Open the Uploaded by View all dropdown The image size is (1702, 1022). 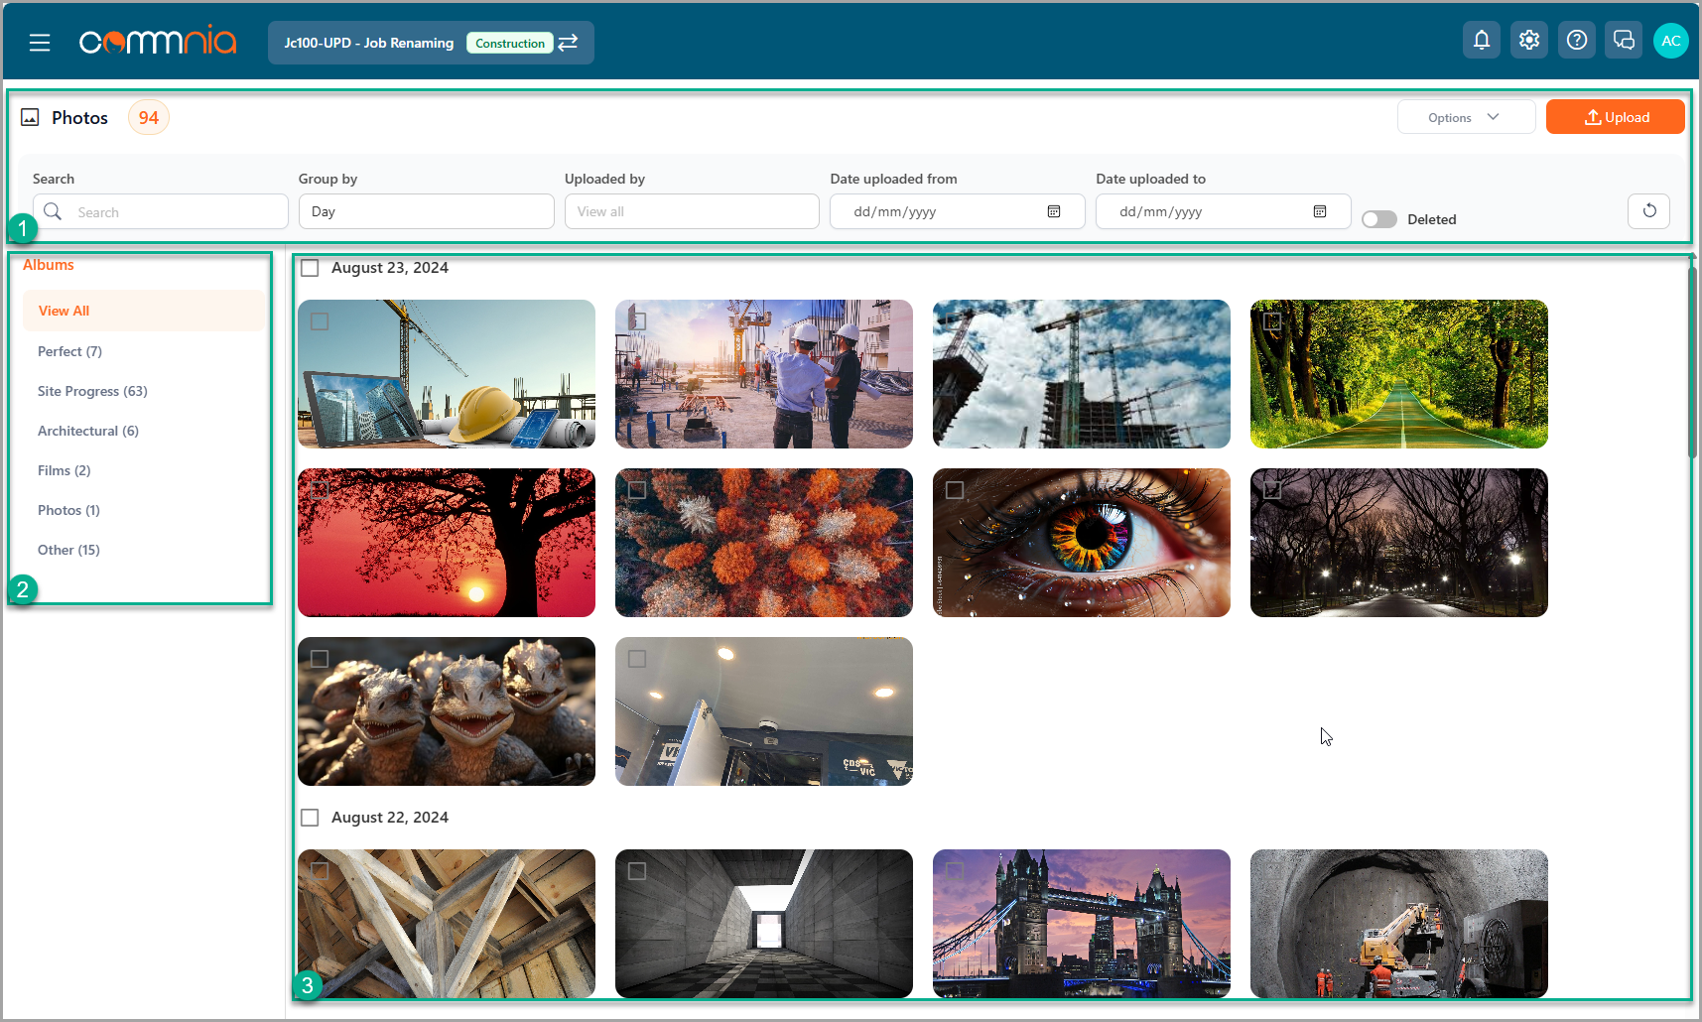[692, 211]
